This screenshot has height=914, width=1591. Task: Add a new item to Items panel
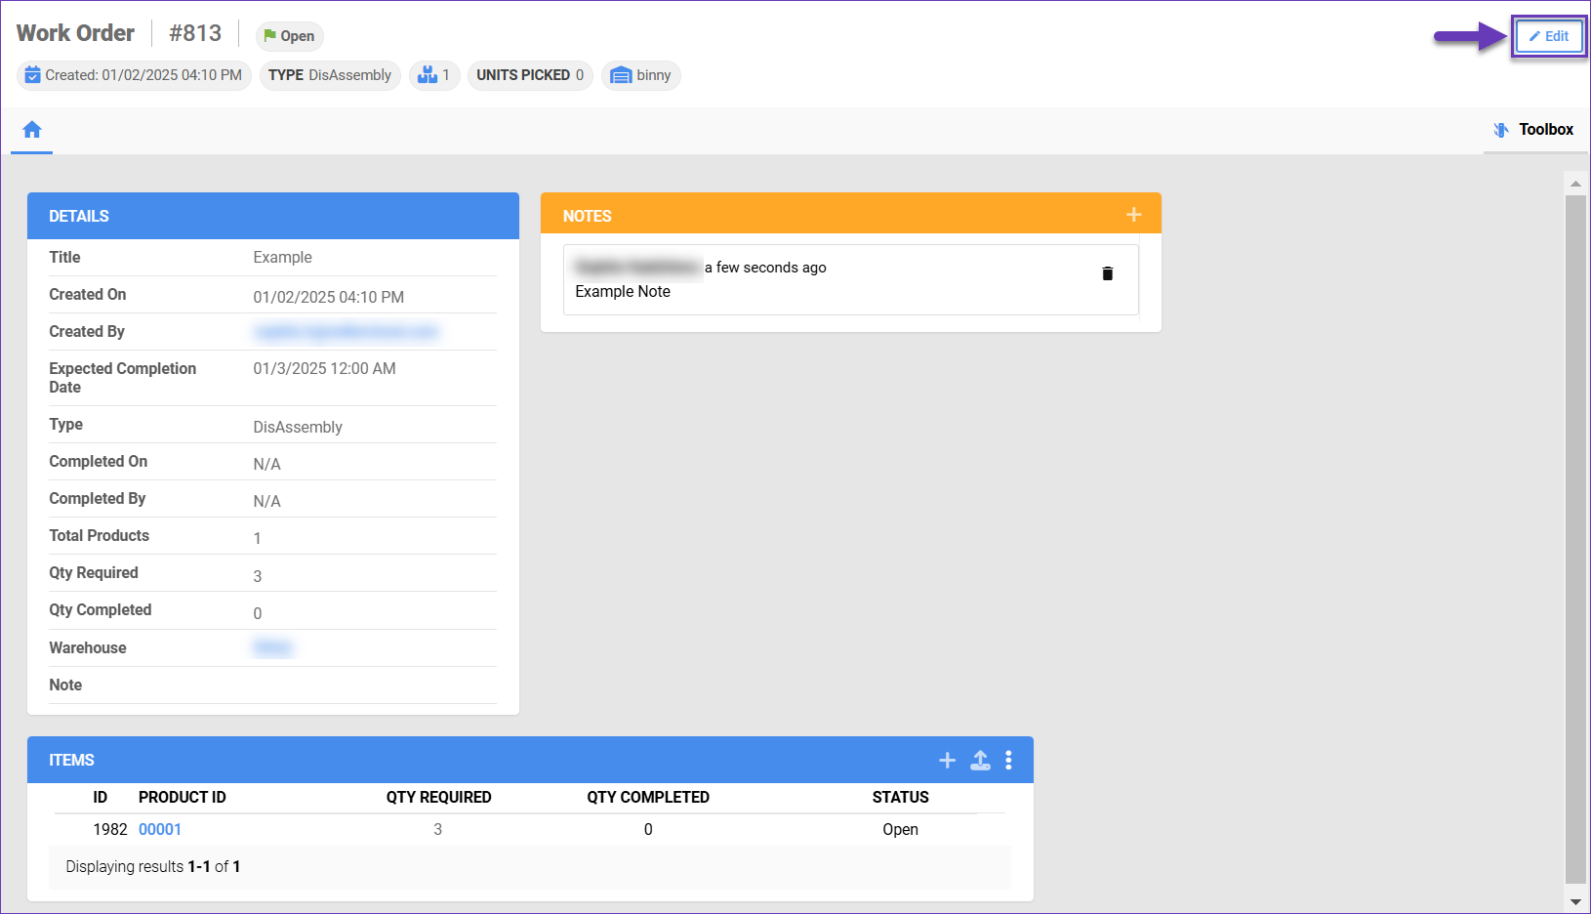coord(947,761)
